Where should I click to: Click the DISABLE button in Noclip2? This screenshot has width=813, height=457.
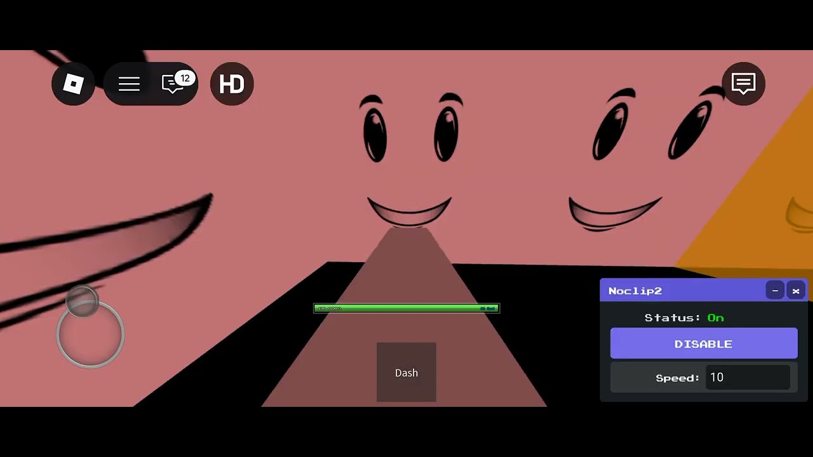click(704, 343)
